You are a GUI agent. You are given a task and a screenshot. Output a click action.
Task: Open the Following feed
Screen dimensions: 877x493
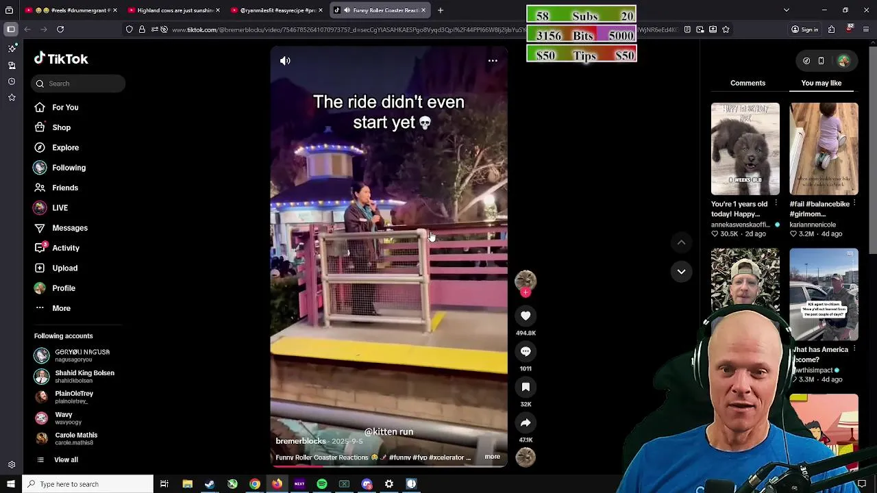60,168
